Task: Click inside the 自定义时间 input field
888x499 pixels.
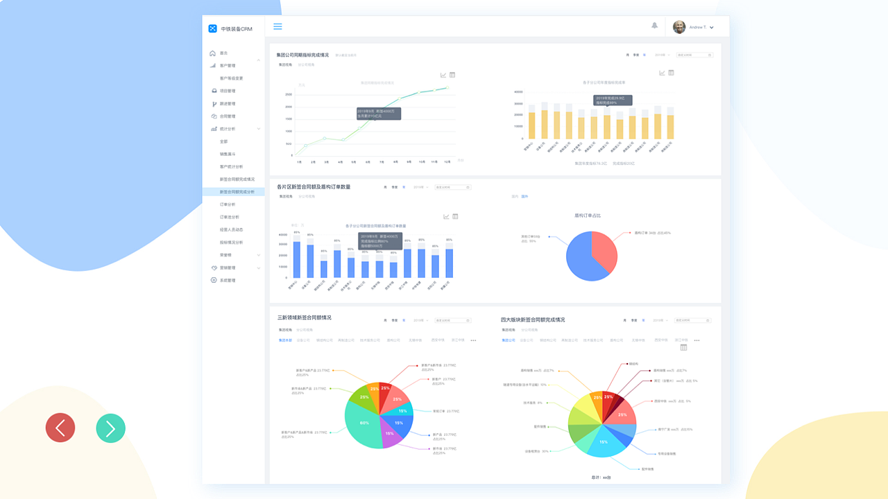Action: point(690,55)
